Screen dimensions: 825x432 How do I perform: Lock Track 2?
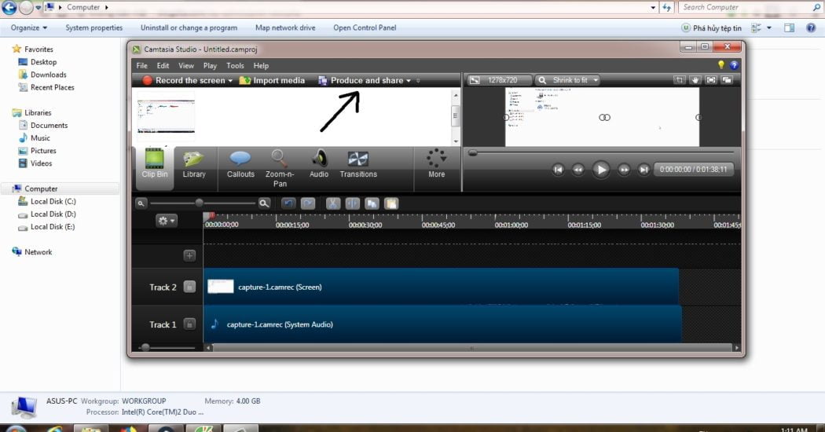pos(189,287)
